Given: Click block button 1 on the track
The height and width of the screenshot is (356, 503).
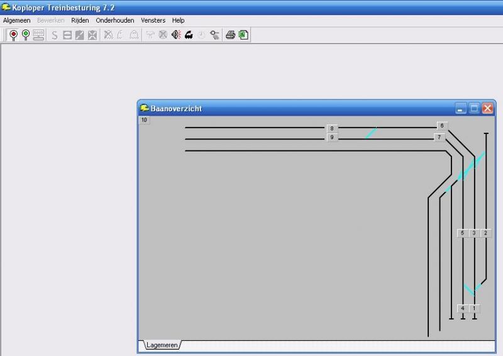Looking at the screenshot, I should [474, 308].
